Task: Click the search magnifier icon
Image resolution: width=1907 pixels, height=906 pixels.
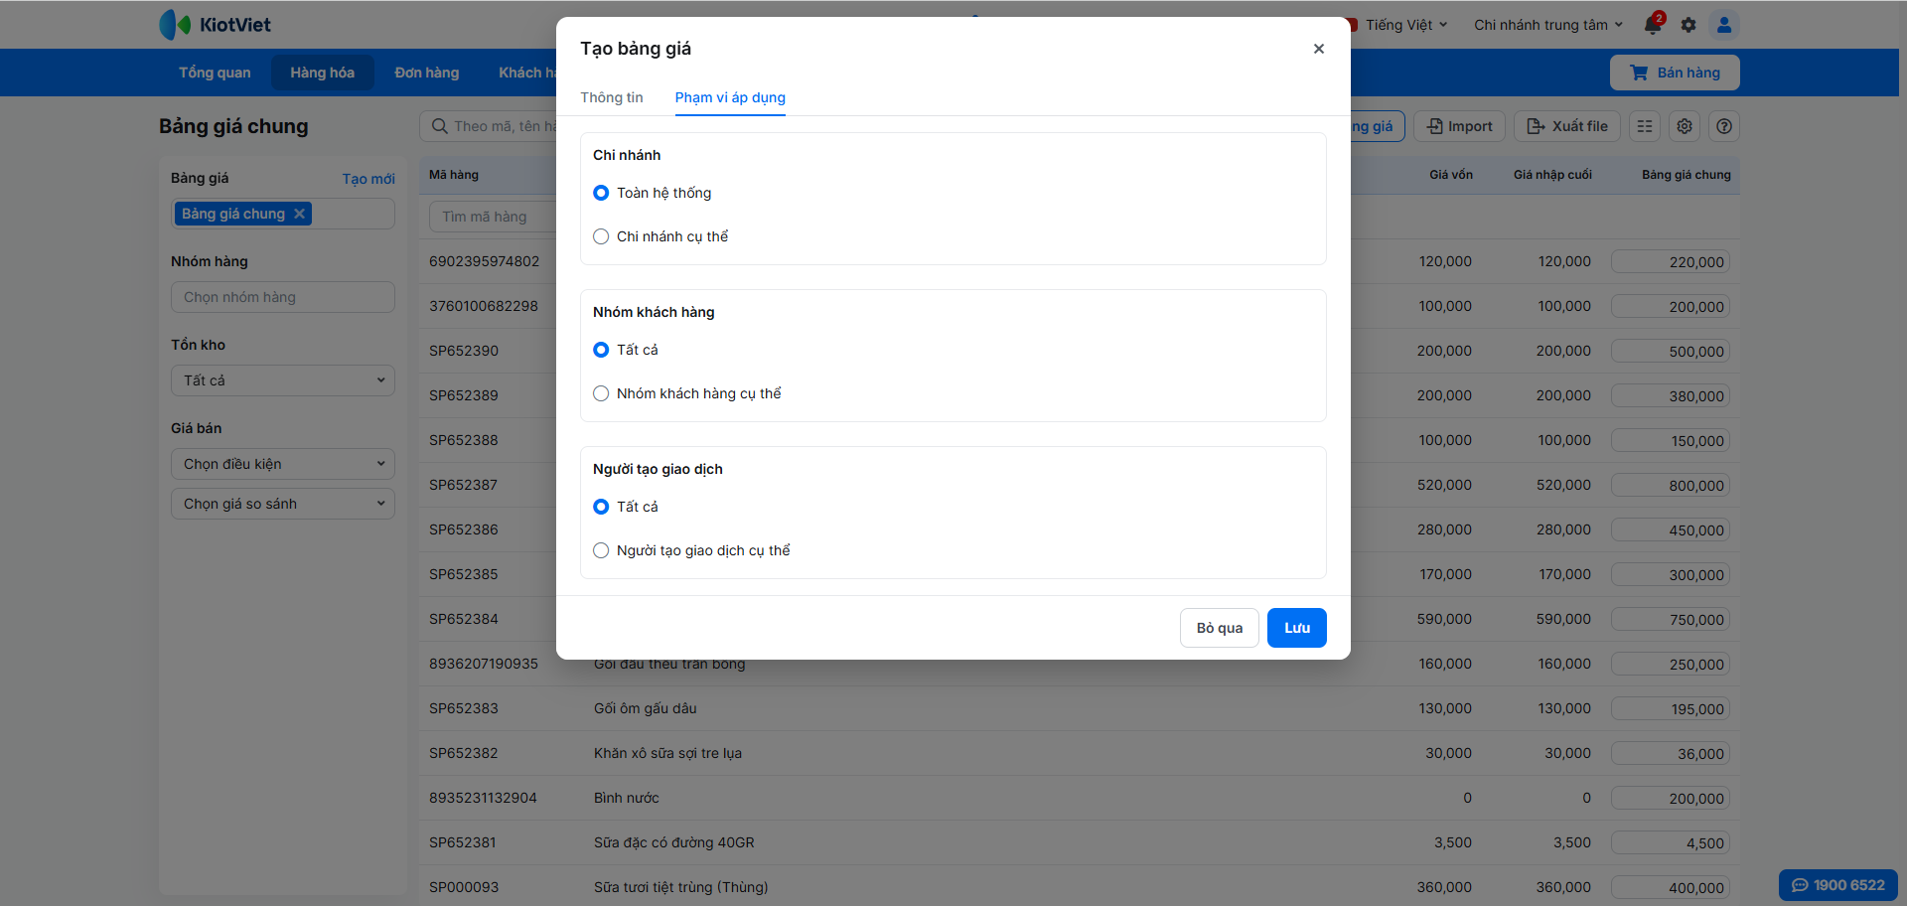Action: (440, 126)
